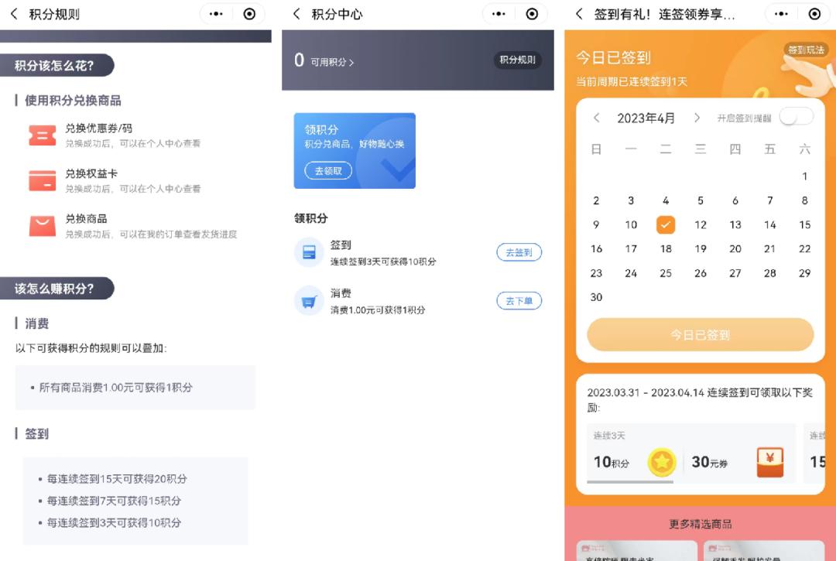Viewport: 836px width, 561px height.
Task: Select April 30 on the sign-in calendar
Action: [x=596, y=297]
